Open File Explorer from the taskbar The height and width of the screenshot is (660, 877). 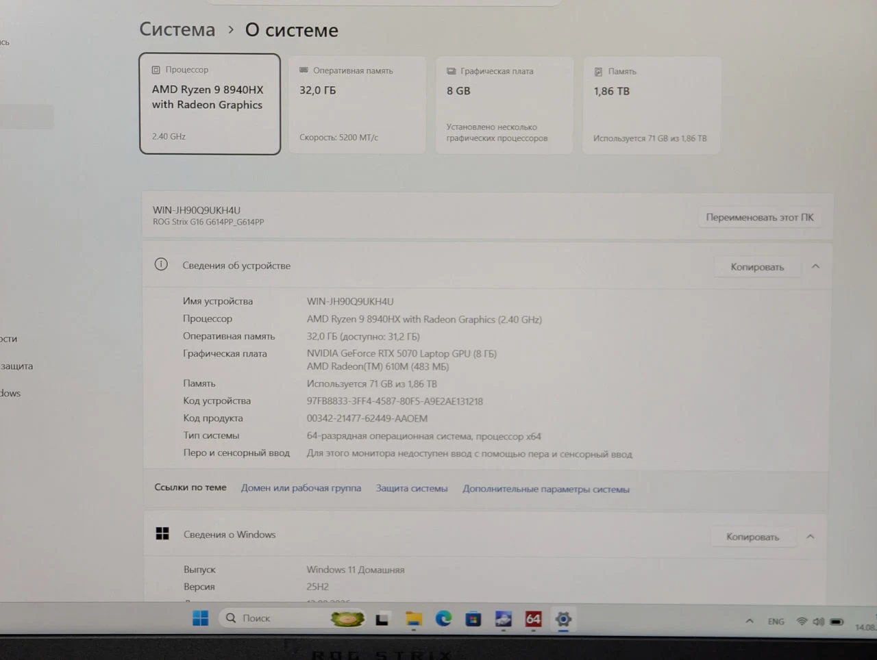point(414,619)
